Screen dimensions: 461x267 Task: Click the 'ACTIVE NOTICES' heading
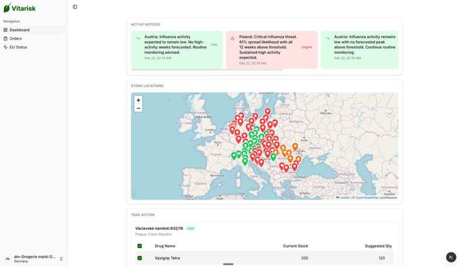145,25
